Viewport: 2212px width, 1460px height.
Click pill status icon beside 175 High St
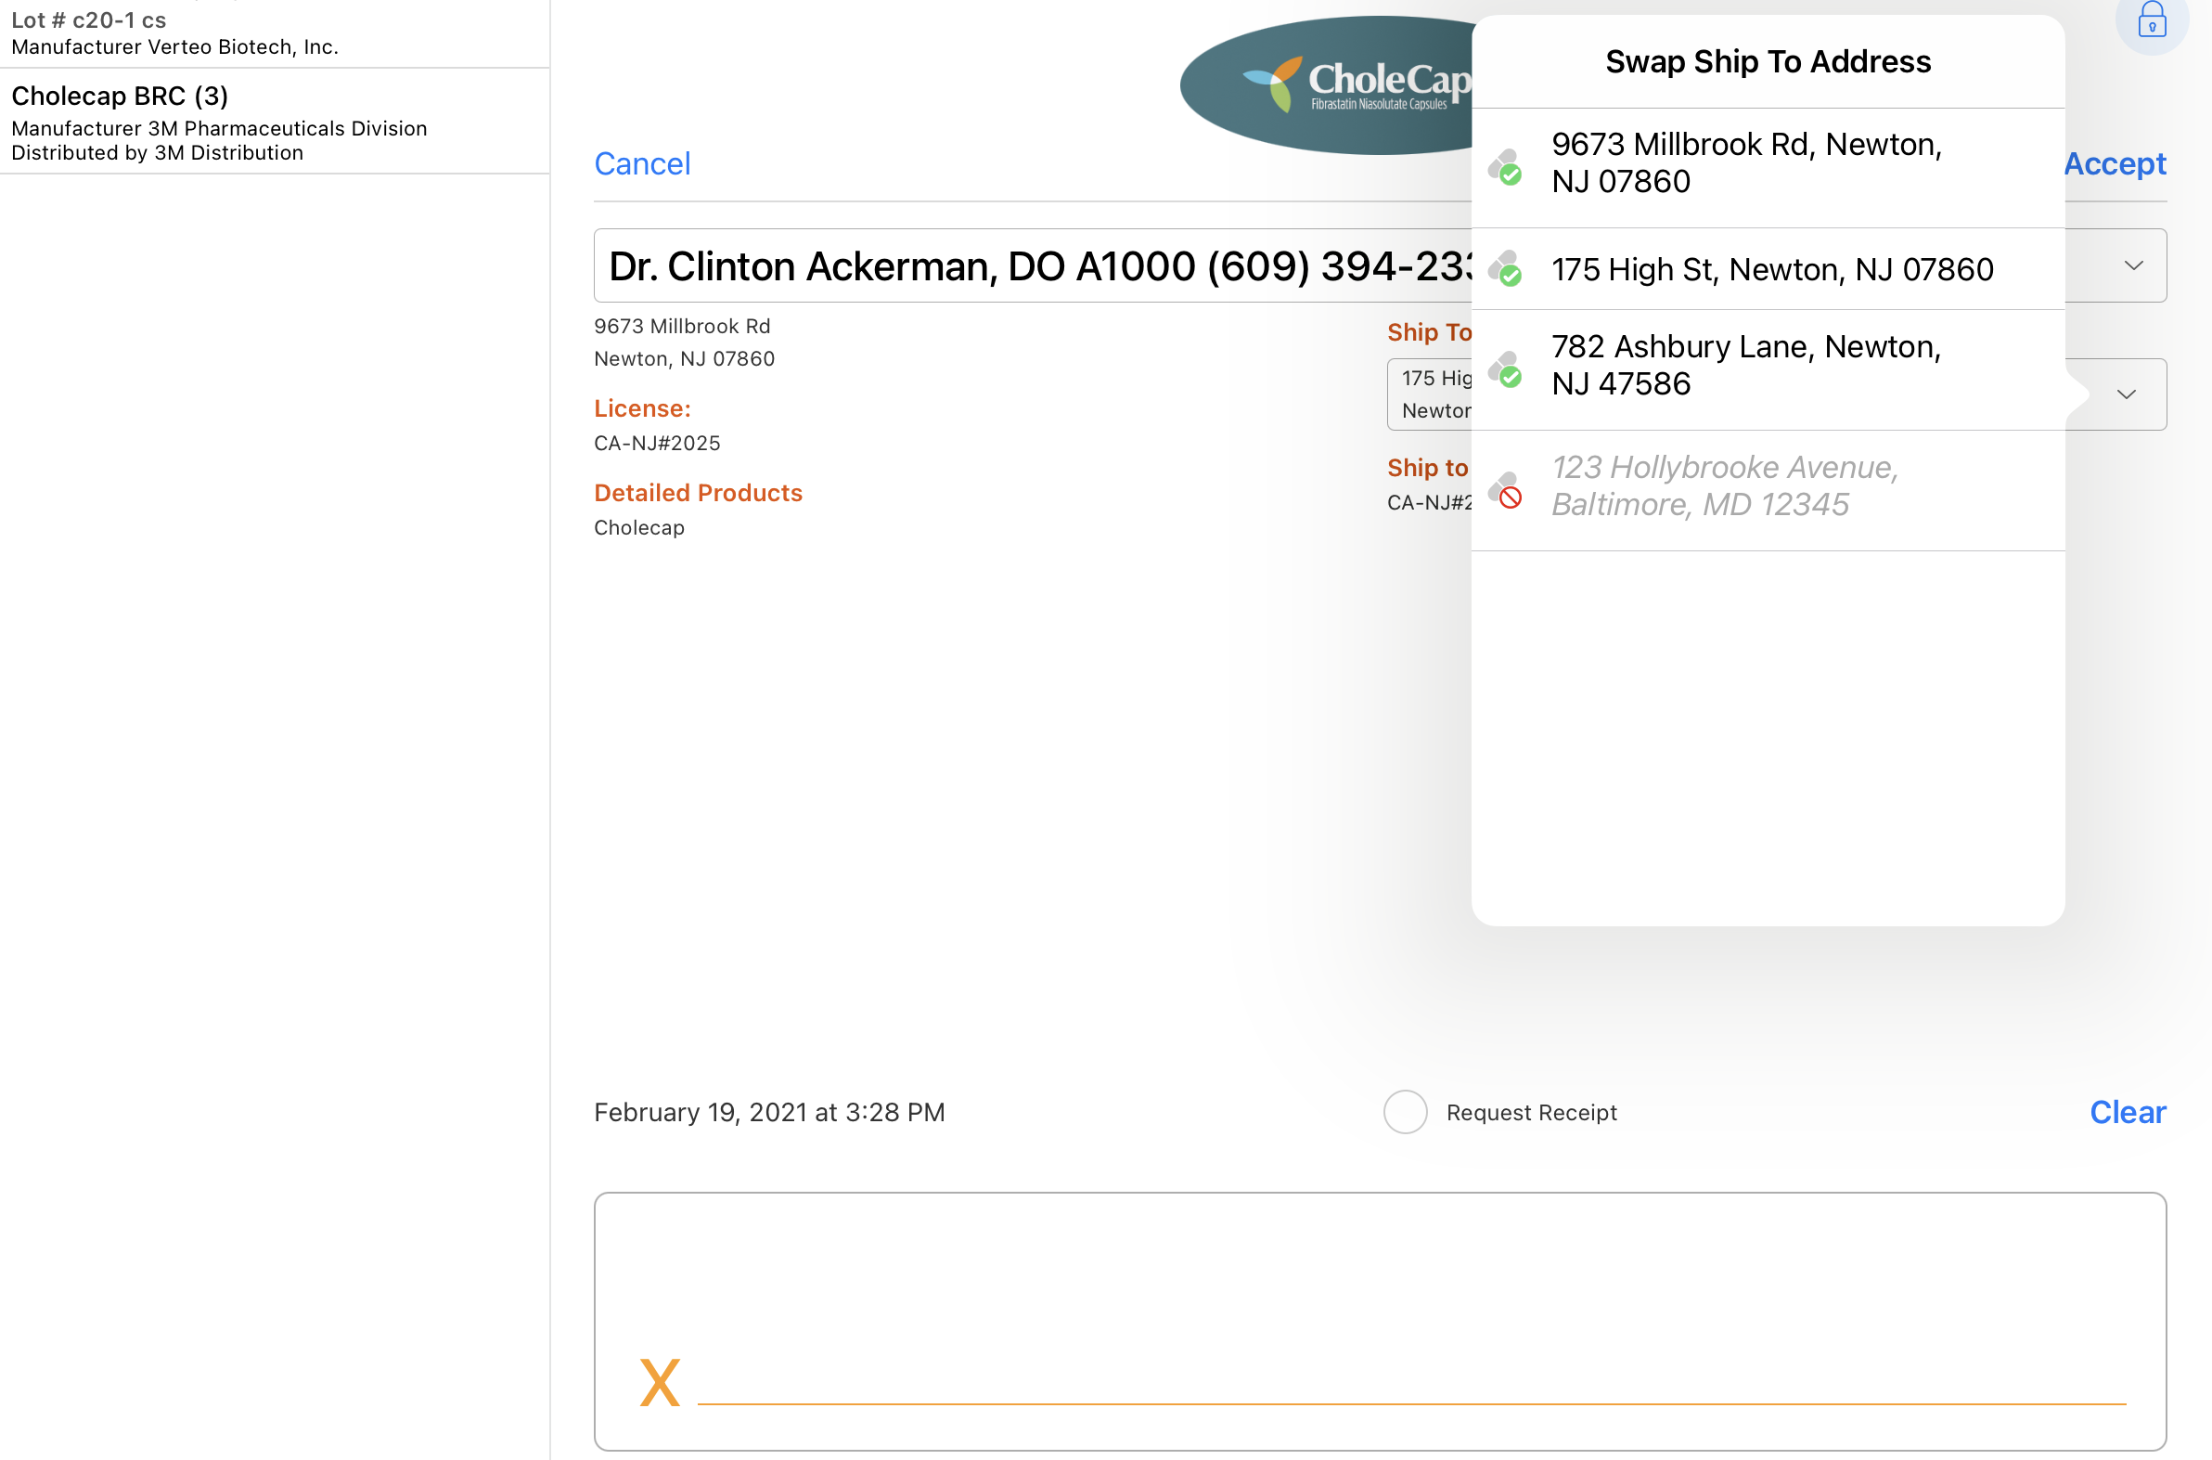coord(1505,269)
